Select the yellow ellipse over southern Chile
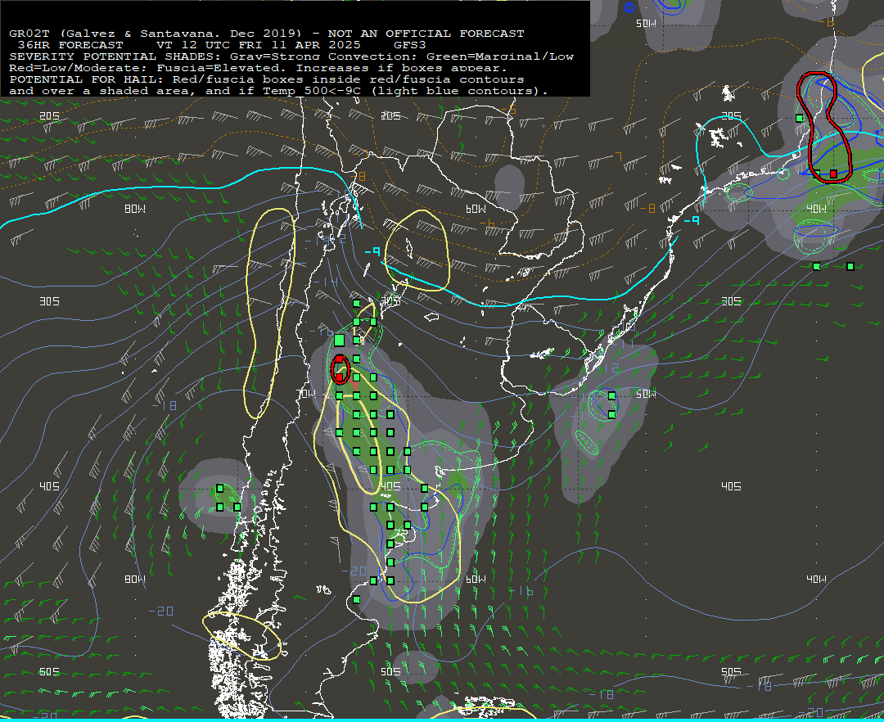The width and height of the screenshot is (884, 722). pos(241,636)
